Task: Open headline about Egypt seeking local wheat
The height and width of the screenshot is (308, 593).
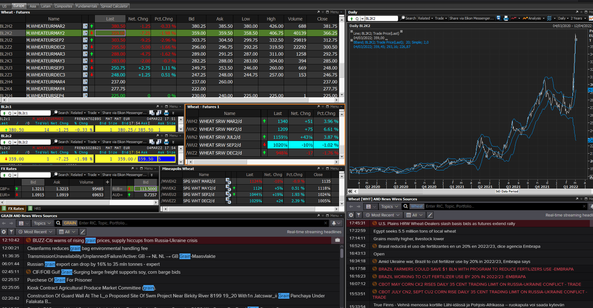Action: (x=416, y=231)
